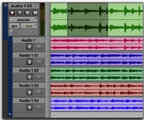The width and height of the screenshot is (144, 120).
Task: Click the blue arrow icon at bottom left
Action: pos(10,114)
